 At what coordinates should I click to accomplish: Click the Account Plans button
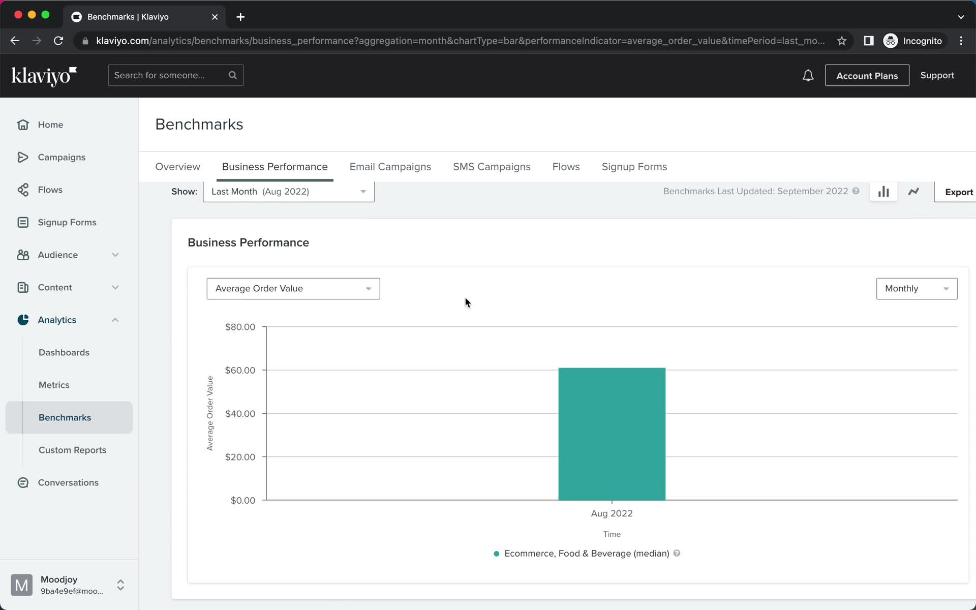(867, 75)
